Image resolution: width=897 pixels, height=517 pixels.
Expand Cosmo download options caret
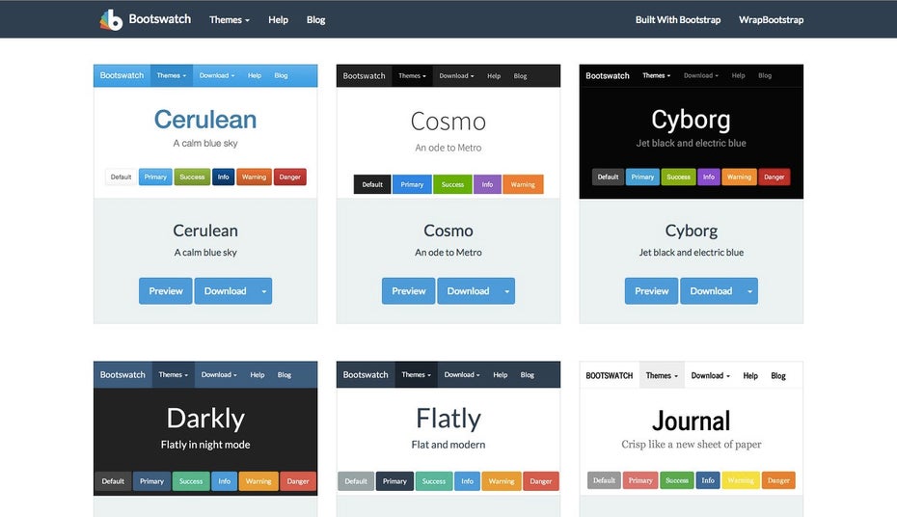point(506,291)
